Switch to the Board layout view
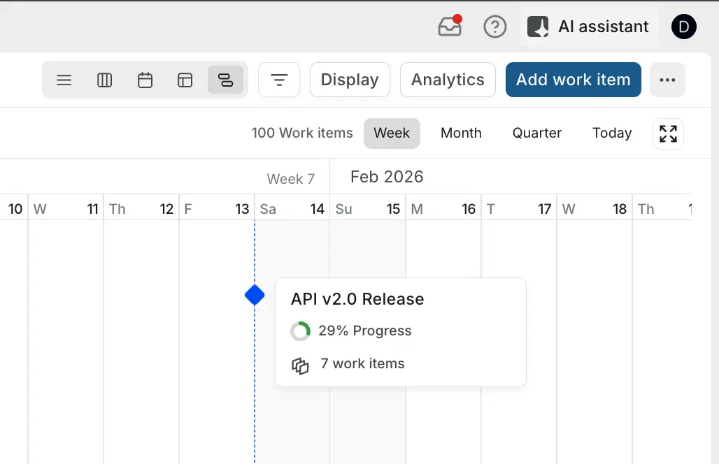Viewport: 719px width, 464px height. 104,80
